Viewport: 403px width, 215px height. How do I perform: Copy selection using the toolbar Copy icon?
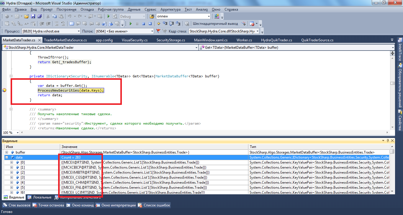point(55,16)
